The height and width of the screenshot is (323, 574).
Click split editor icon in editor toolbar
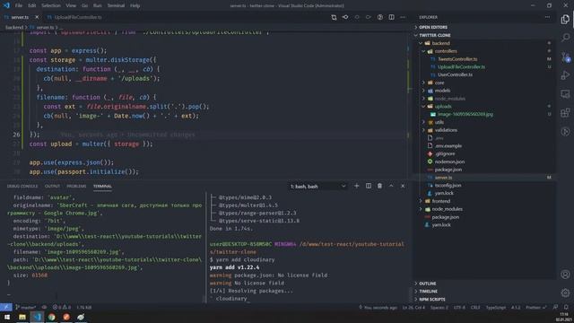391,17
